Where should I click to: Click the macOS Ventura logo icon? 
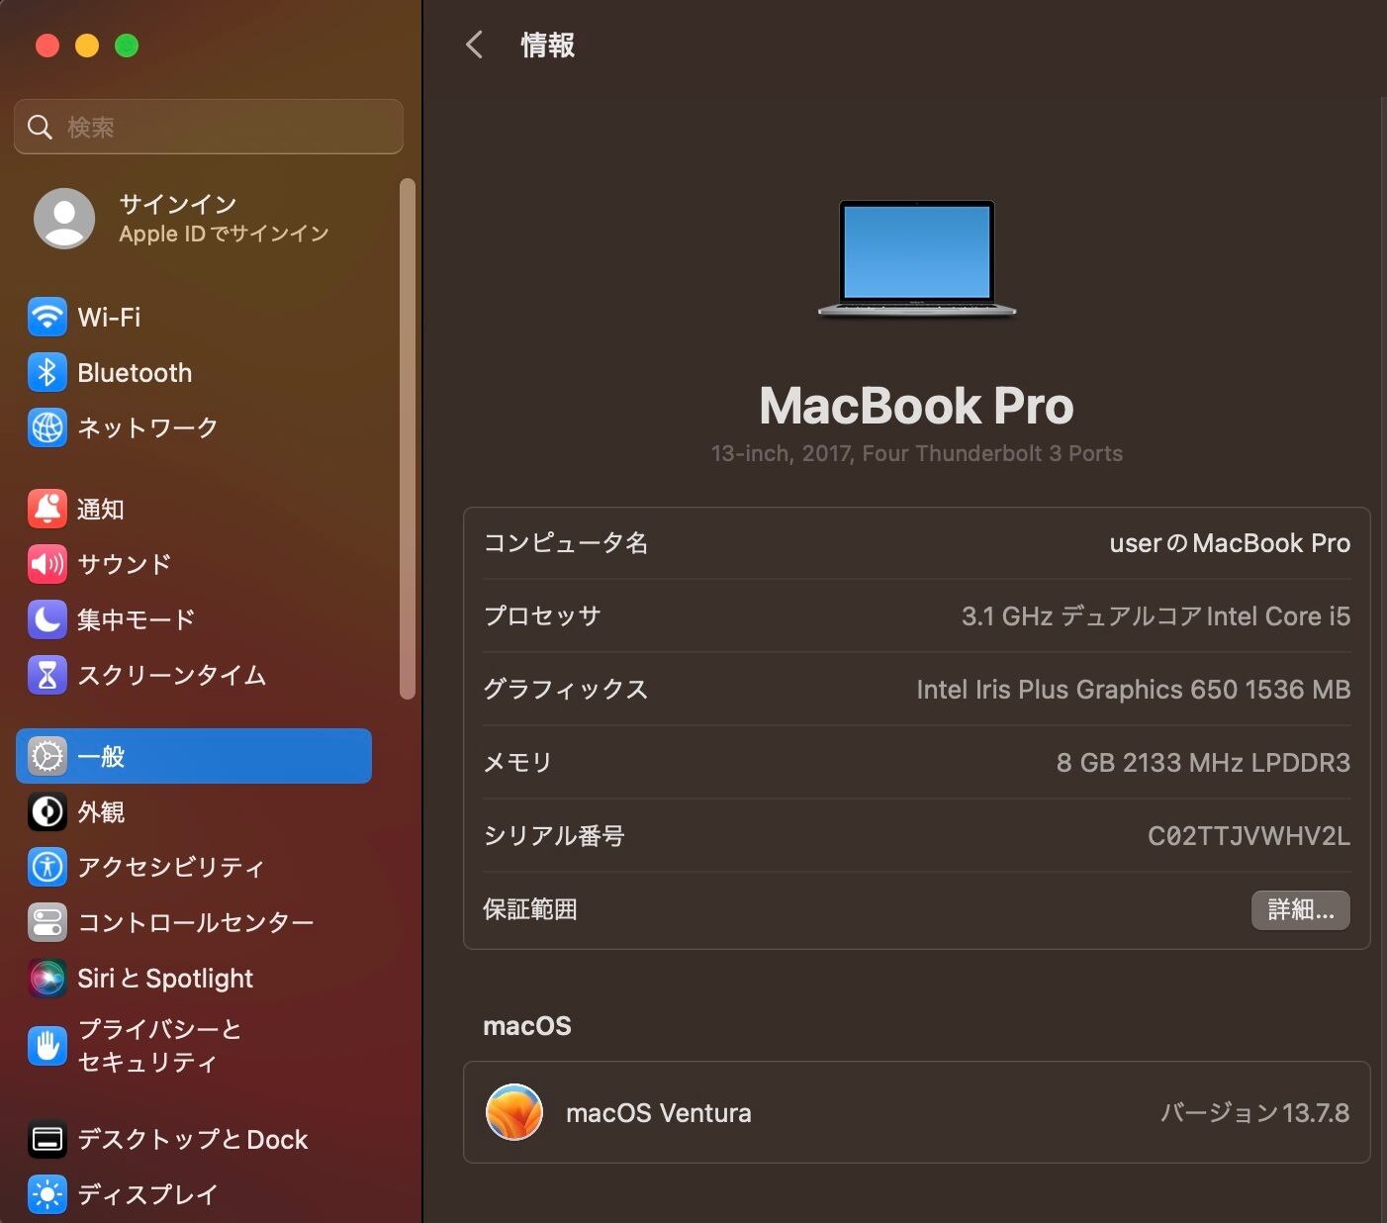pyautogui.click(x=514, y=1112)
